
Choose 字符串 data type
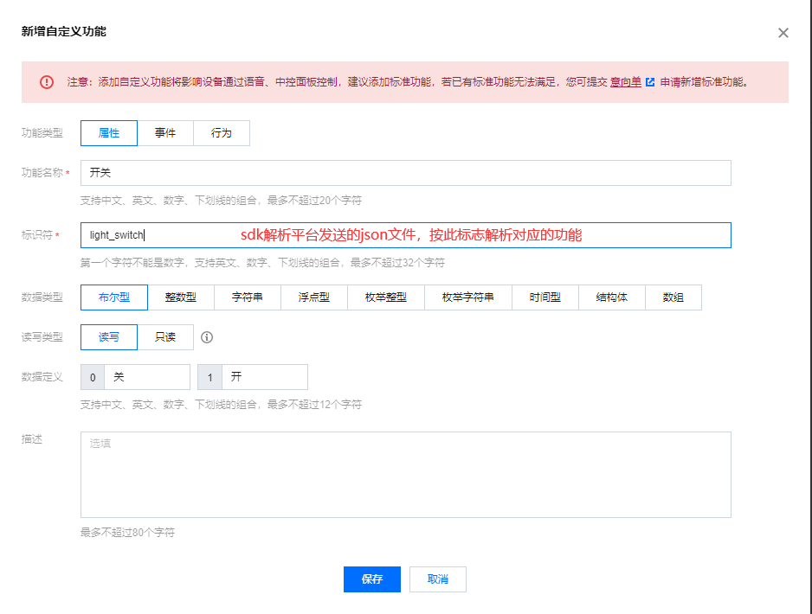pos(248,297)
